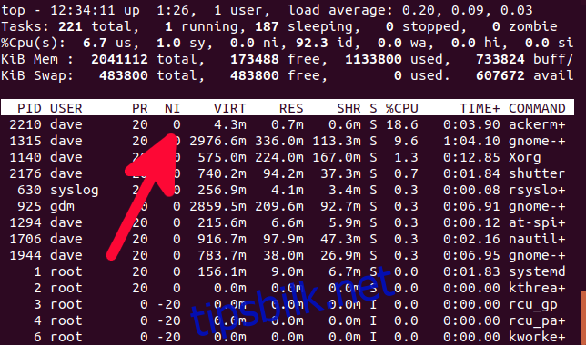Click the syslog user entry
The height and width of the screenshot is (345, 586).
(75, 191)
